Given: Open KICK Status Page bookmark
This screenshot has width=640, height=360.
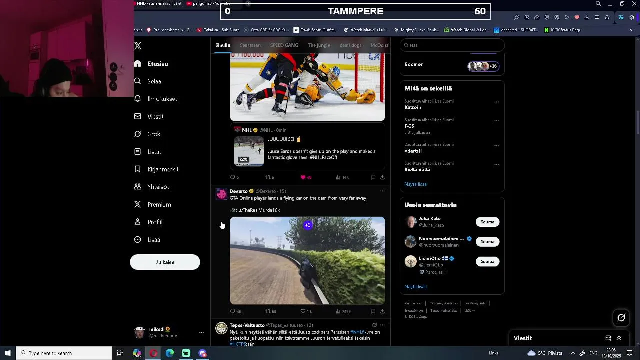Looking at the screenshot, I should pos(562,30).
